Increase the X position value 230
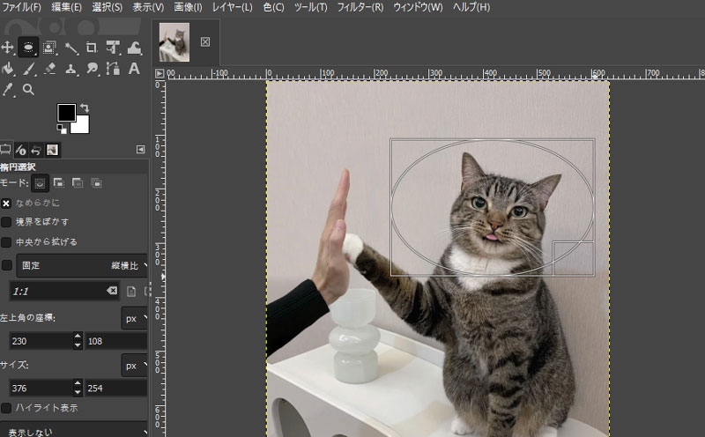 click(x=78, y=337)
